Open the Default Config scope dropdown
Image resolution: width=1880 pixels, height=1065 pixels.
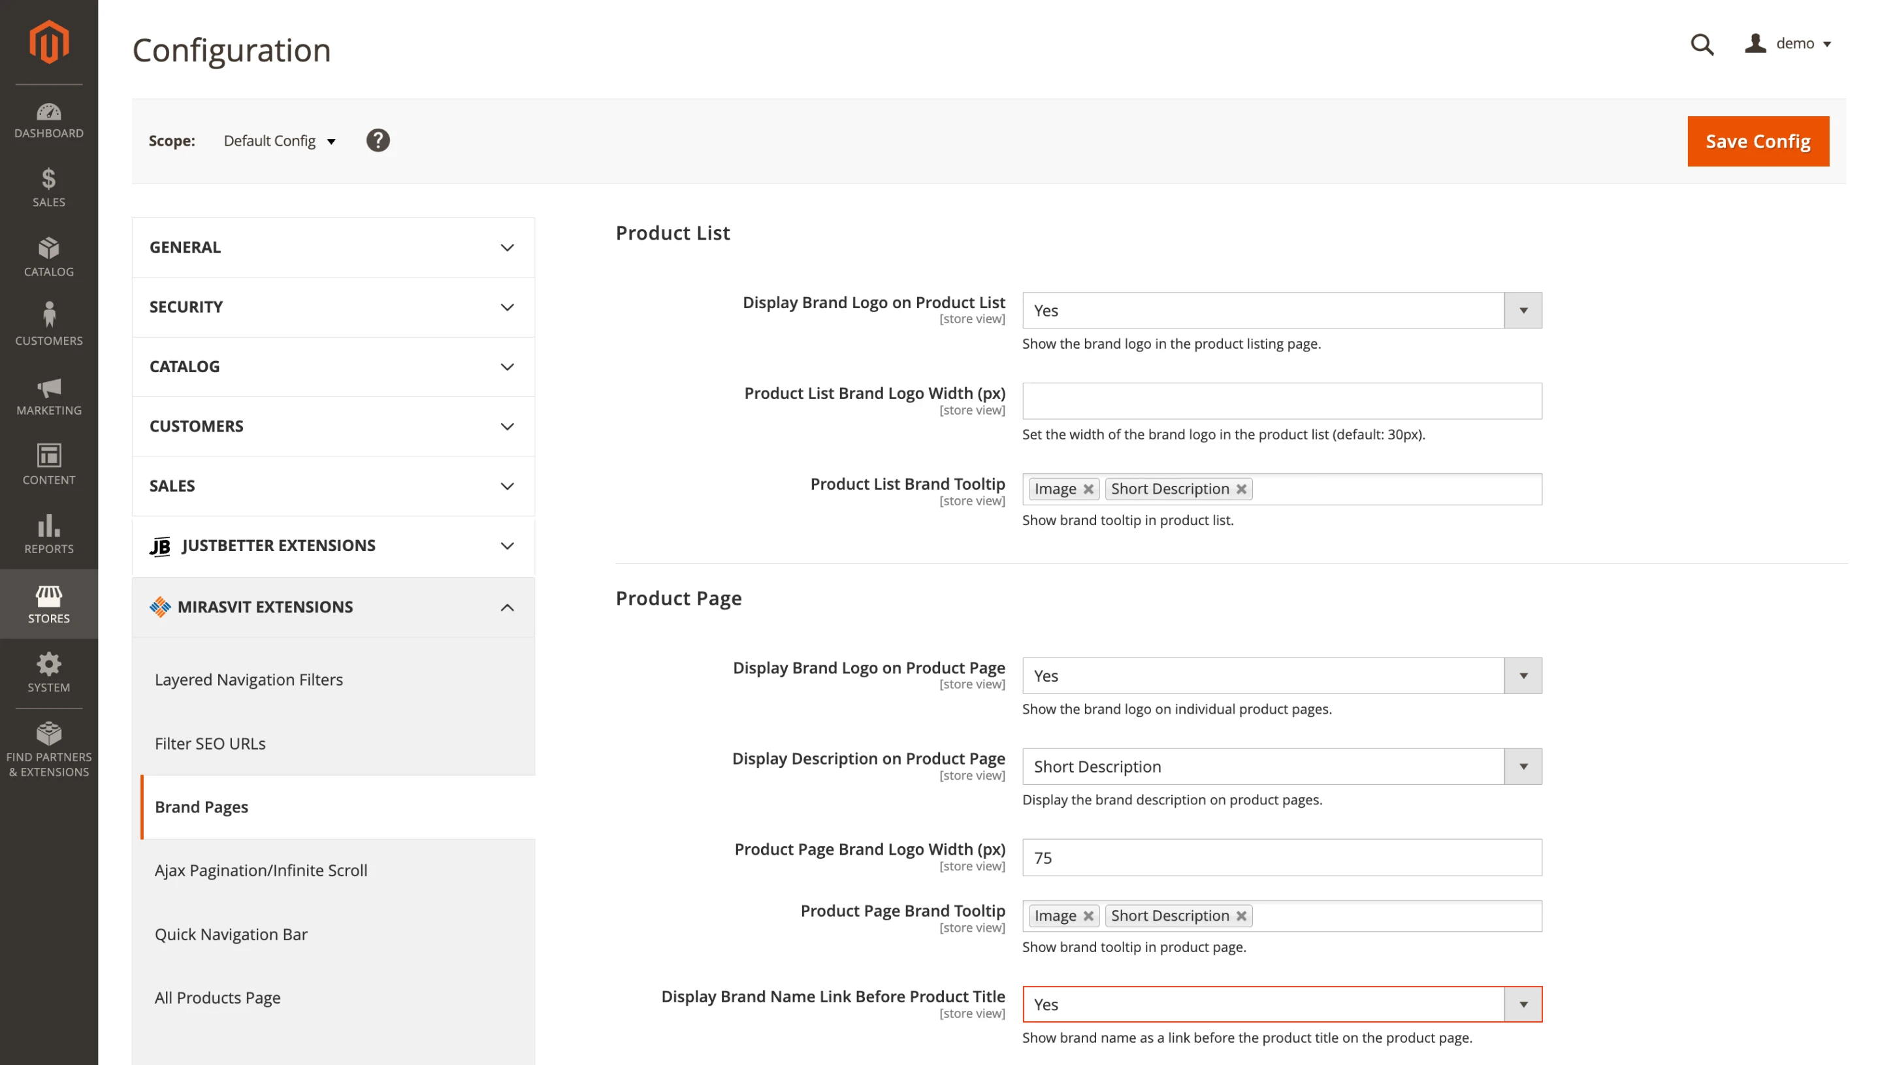(279, 140)
